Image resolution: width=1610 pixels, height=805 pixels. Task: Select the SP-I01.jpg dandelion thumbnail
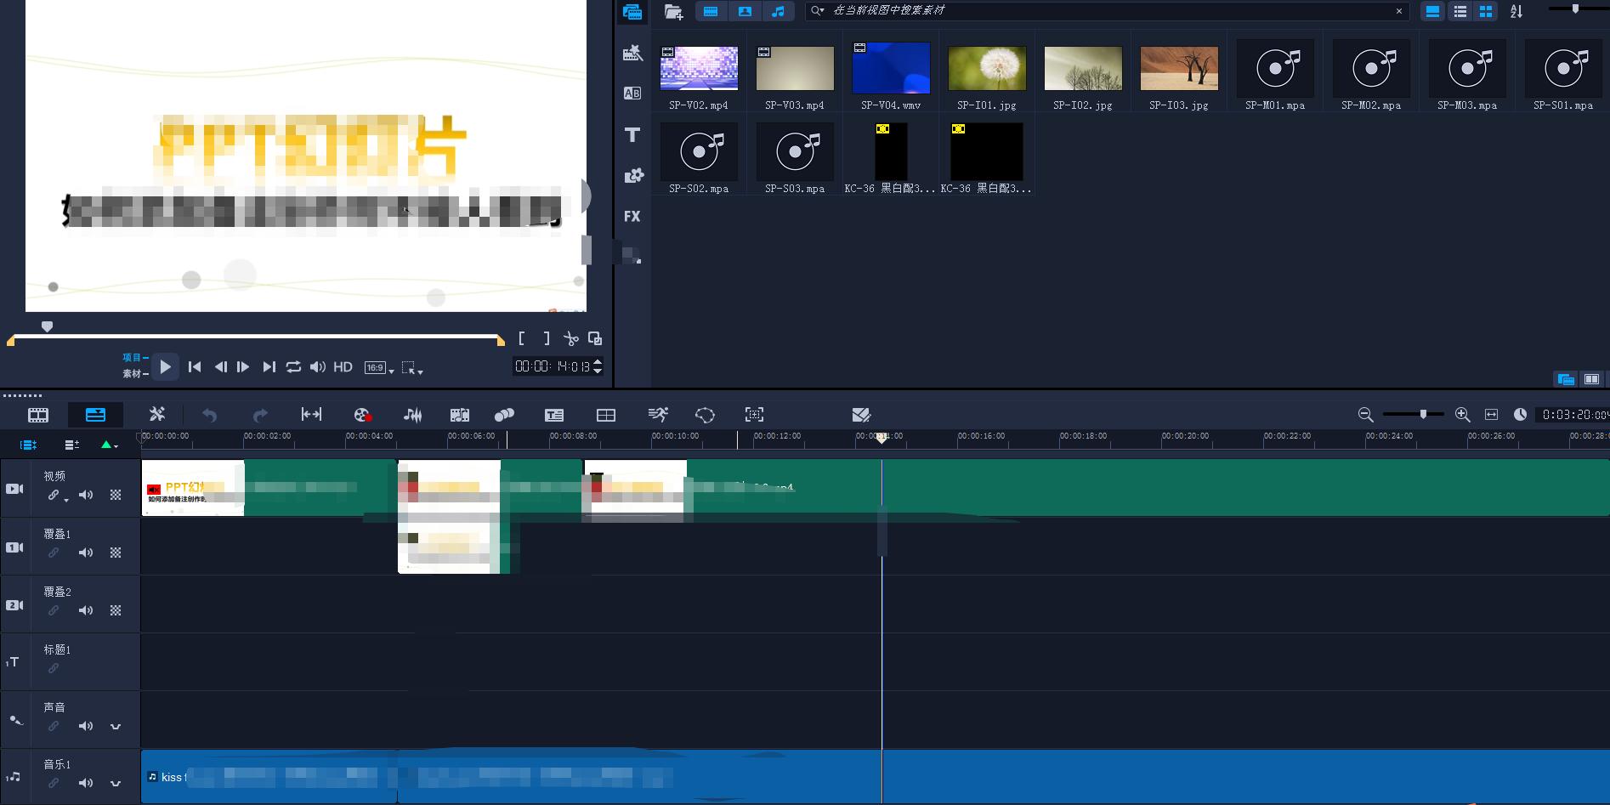[x=986, y=68]
